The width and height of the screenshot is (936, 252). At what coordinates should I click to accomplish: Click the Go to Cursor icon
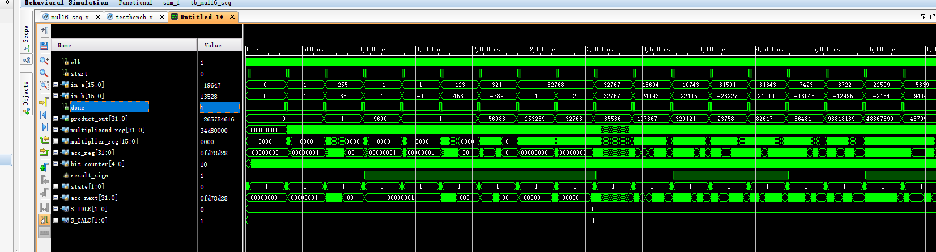point(44,102)
